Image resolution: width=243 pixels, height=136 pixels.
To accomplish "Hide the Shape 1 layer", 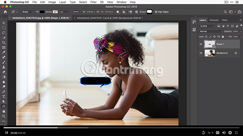I will click(x=201, y=44).
